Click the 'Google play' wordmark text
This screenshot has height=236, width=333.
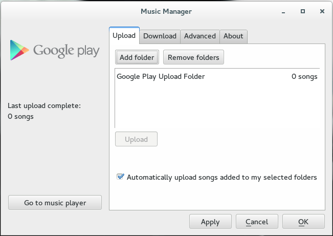pos(66,51)
